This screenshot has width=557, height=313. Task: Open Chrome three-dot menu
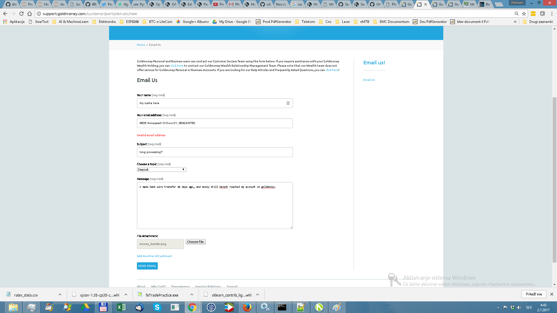pyautogui.click(x=552, y=14)
